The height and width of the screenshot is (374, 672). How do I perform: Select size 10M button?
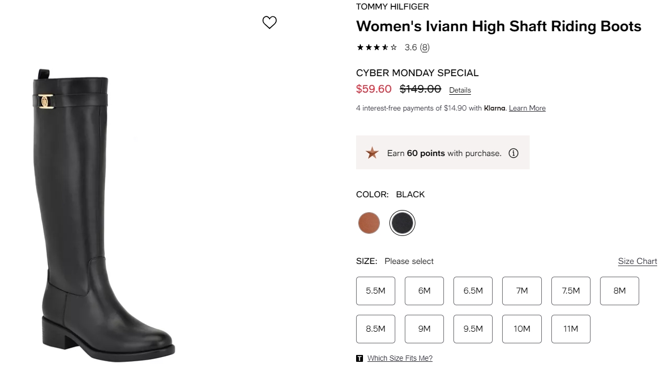pyautogui.click(x=522, y=329)
